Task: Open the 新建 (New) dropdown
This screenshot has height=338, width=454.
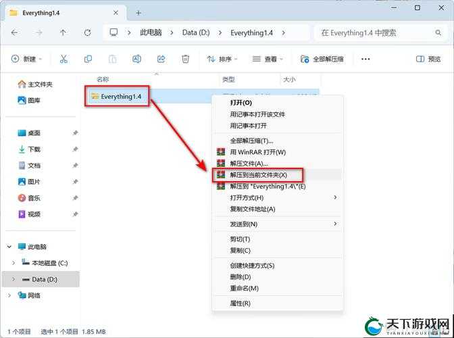Action: (26, 59)
